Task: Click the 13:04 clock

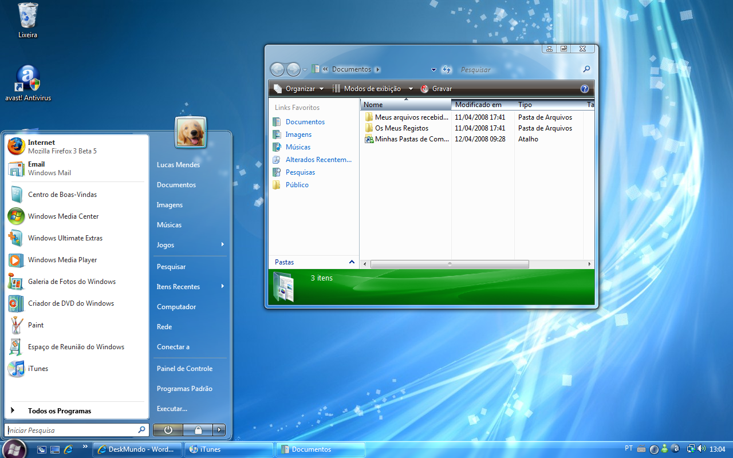Action: [x=718, y=449]
